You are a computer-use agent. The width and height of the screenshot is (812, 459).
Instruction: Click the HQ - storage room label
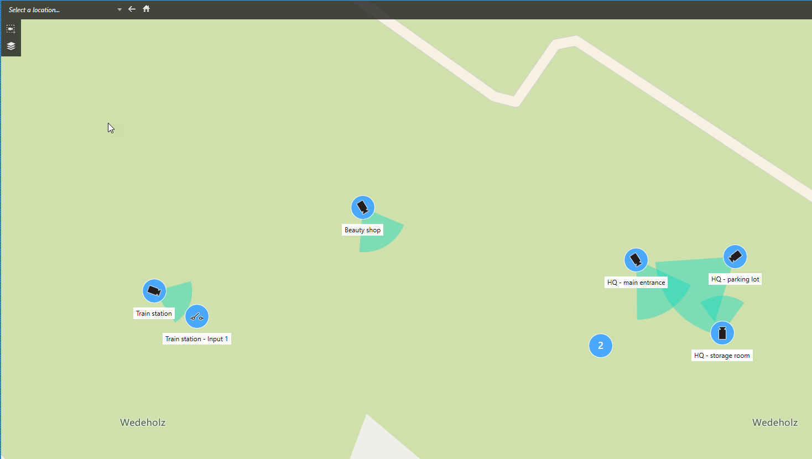pyautogui.click(x=722, y=356)
